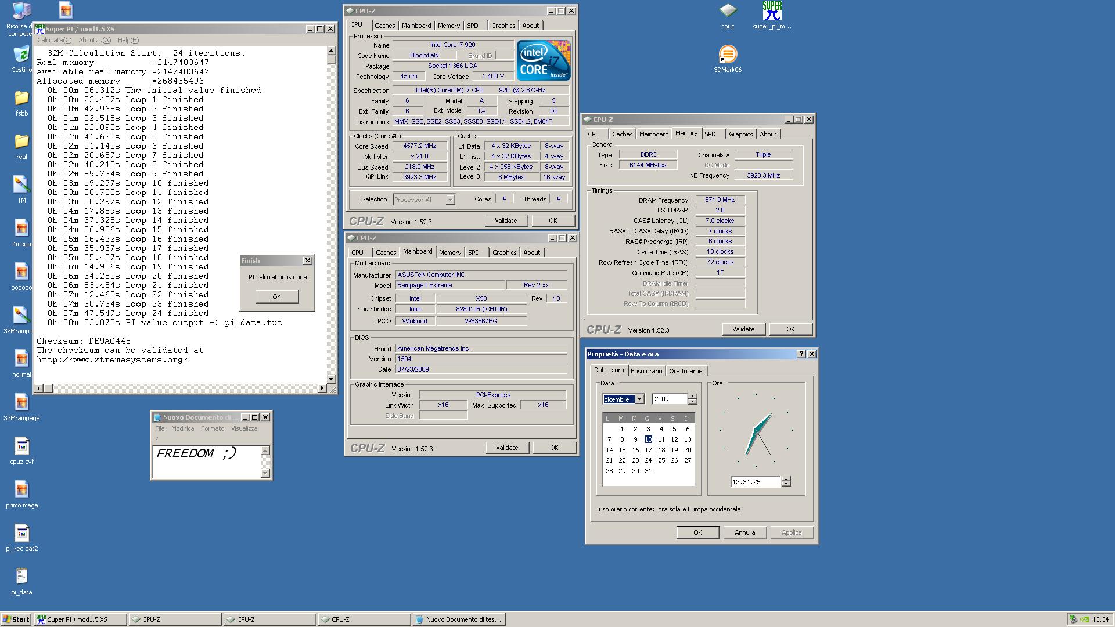Click OK in Memory CPU-Z window
This screenshot has height=627, width=1115.
[x=790, y=329]
